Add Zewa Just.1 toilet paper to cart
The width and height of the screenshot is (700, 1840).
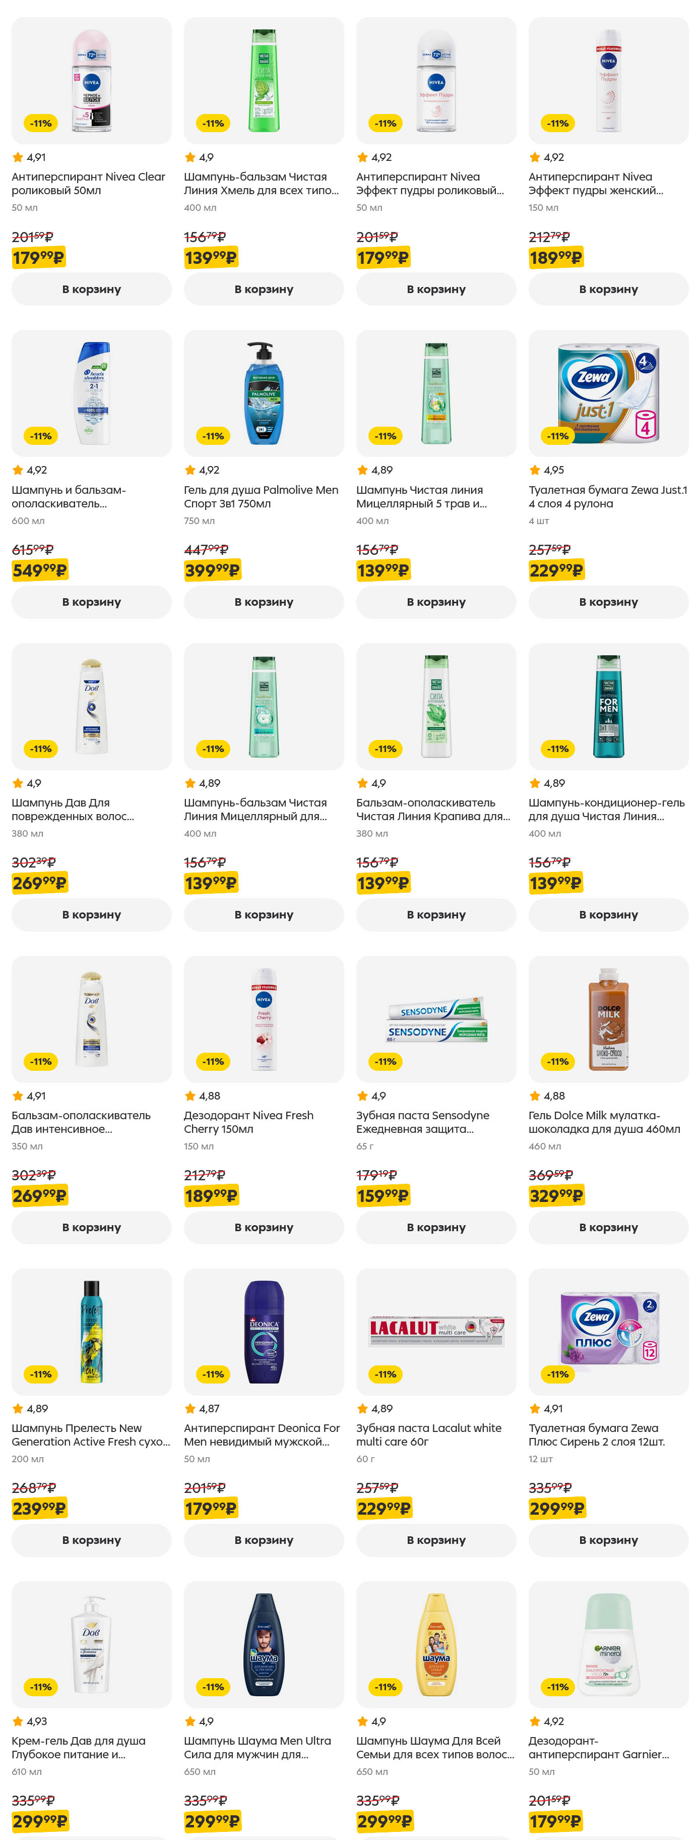coord(608,602)
